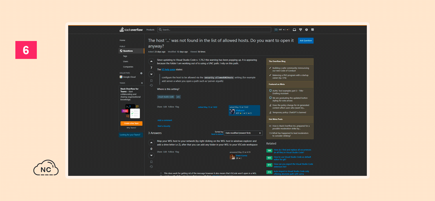The width and height of the screenshot is (435, 201).
Task: Click Reset to default sort link
Action: [x=217, y=134]
